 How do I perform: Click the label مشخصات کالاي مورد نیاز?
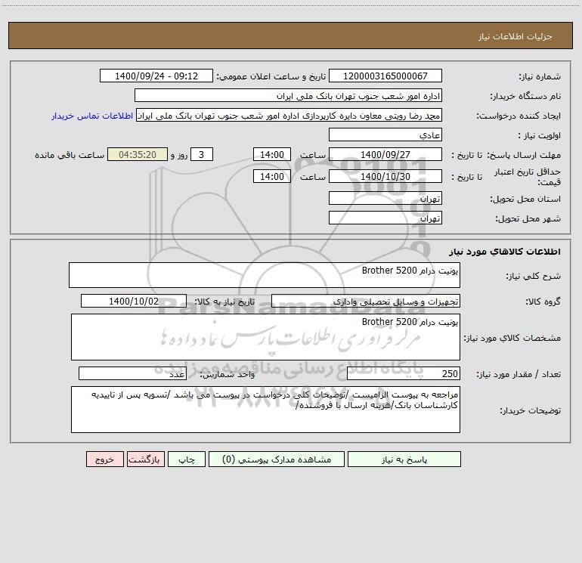pos(512,338)
